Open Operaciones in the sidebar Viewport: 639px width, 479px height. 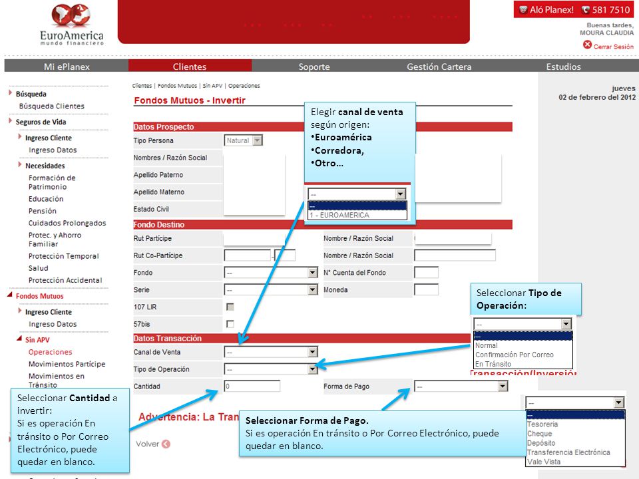pyautogui.click(x=50, y=352)
